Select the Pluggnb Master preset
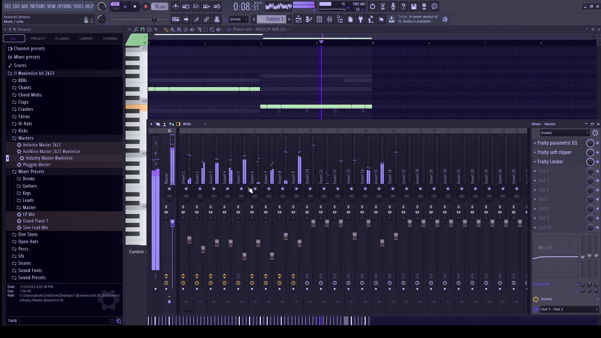601x338 pixels. point(37,165)
